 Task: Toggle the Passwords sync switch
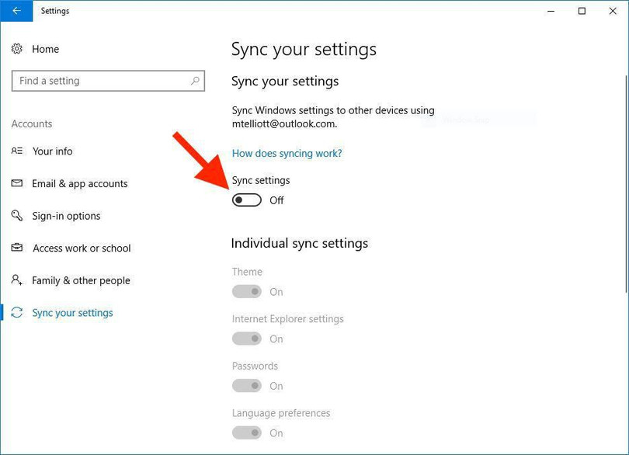tap(246, 386)
